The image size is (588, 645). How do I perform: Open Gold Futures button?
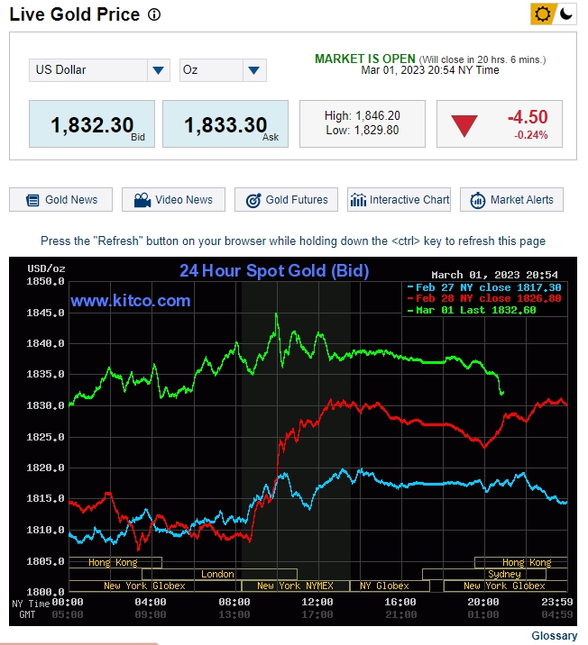(286, 200)
